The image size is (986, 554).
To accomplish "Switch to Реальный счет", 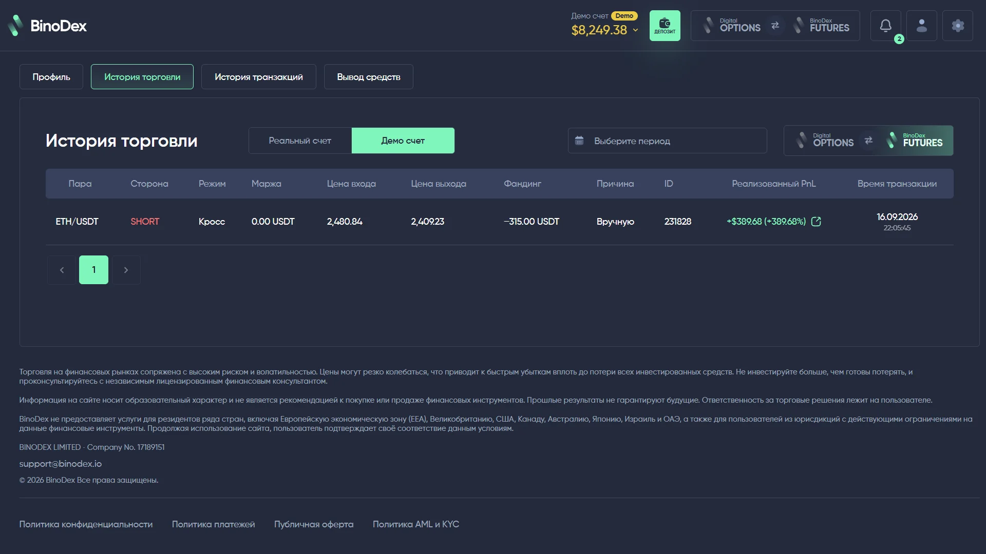I will coord(300,141).
